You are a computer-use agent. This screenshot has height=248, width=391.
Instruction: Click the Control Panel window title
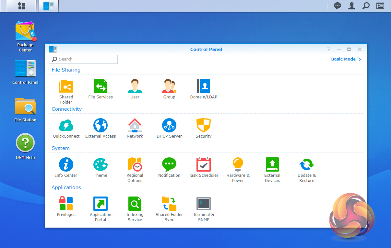point(206,50)
